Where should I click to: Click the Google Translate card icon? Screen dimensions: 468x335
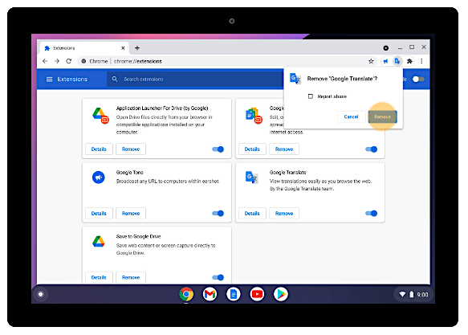251,178
